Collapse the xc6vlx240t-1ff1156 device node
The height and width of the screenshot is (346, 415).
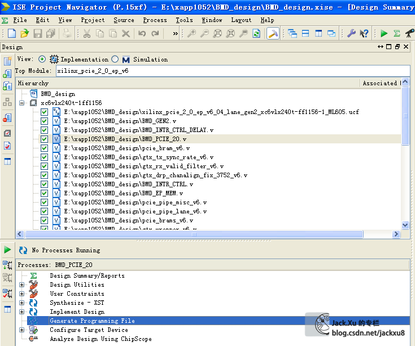pyautogui.click(x=21, y=103)
